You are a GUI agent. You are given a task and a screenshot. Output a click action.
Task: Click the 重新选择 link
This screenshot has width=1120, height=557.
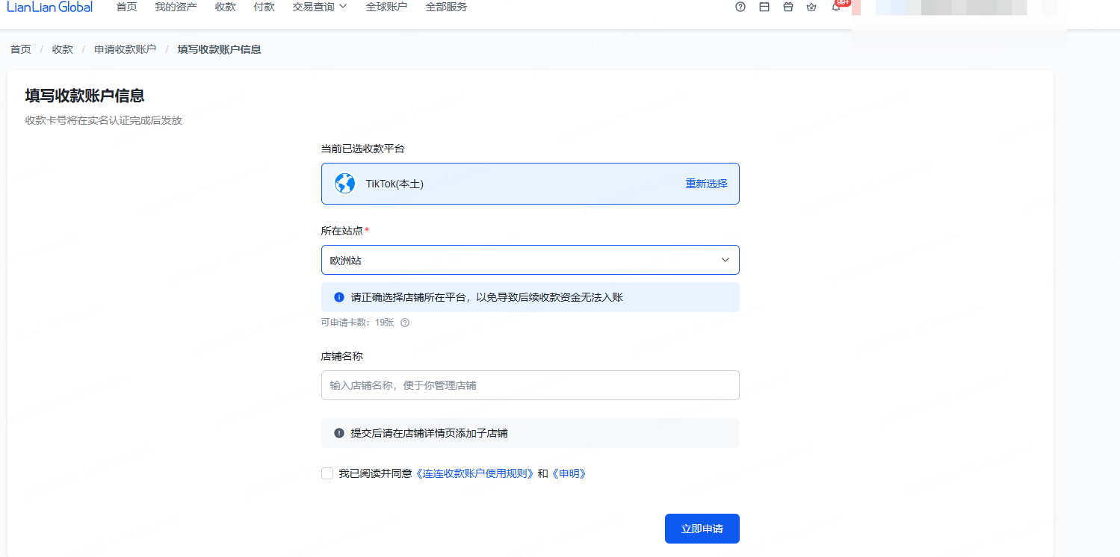point(707,184)
